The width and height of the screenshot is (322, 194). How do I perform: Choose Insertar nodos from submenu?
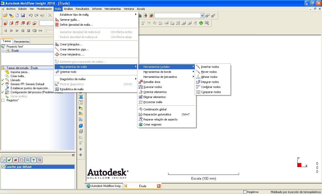213,67
